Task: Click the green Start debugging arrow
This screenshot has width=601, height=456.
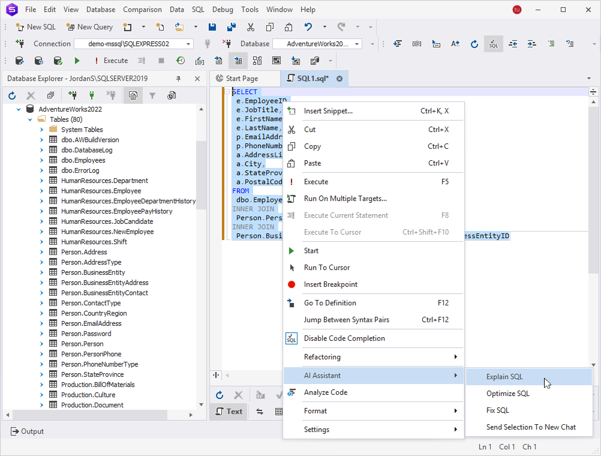Action: point(77,61)
